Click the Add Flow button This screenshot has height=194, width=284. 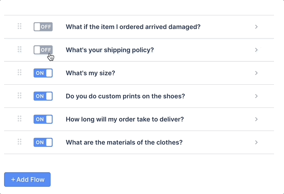tap(27, 179)
